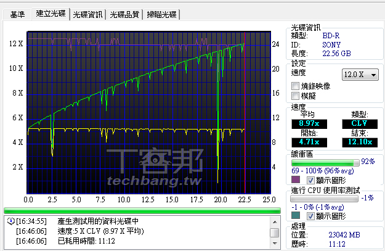Viewport: 385px width, 251px height.
Task: Click the average speed value 8.97x
Action: (x=309, y=123)
